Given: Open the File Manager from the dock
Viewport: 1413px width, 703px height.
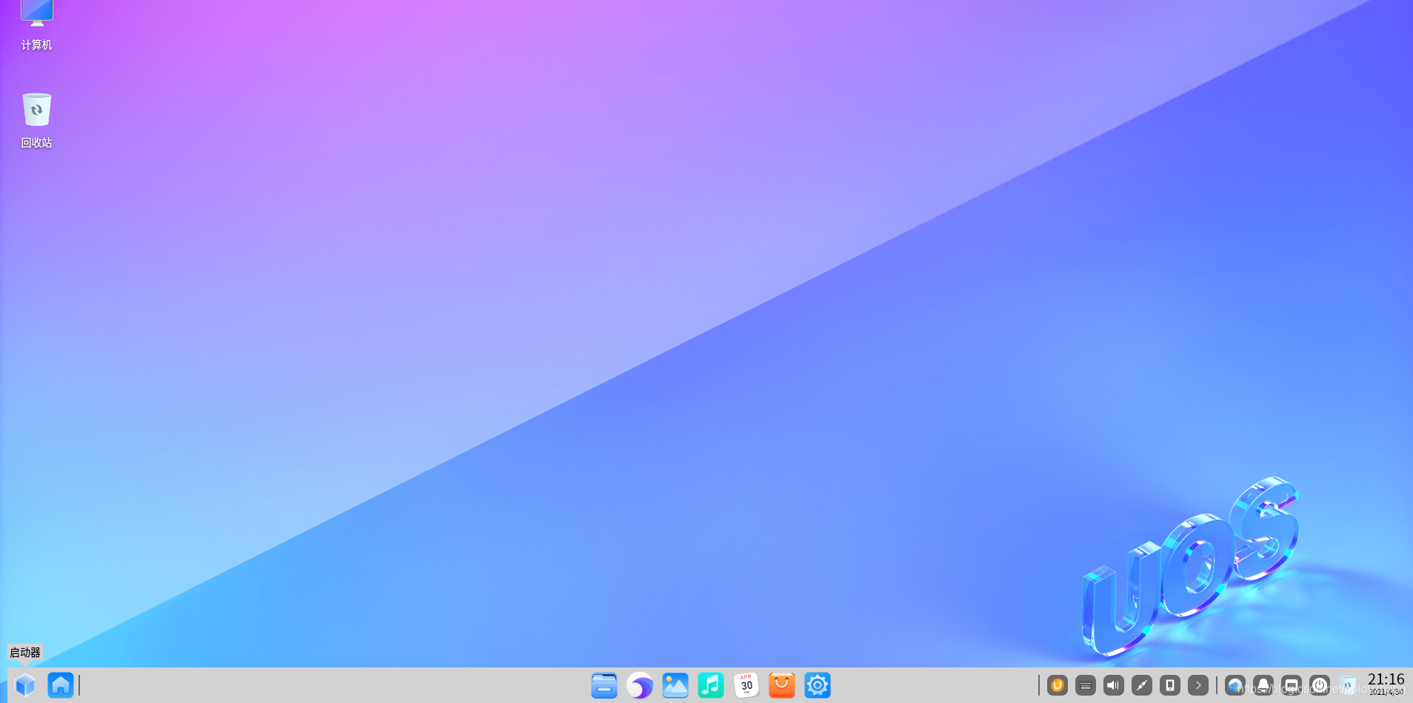Looking at the screenshot, I should click(604, 685).
